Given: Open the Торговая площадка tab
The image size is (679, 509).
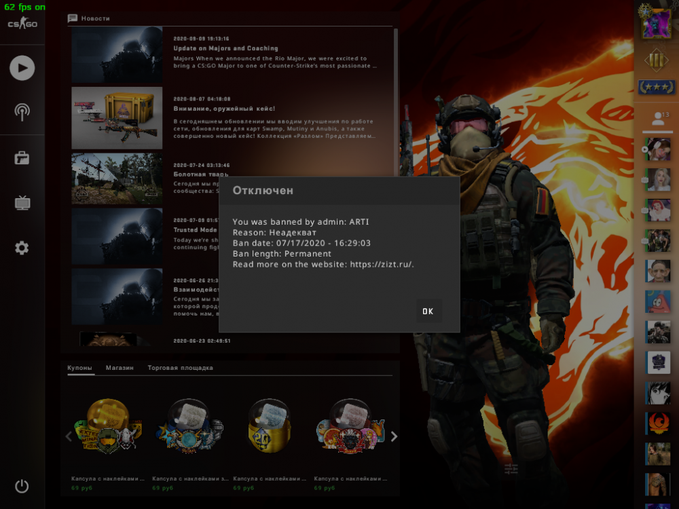Looking at the screenshot, I should pyautogui.click(x=180, y=368).
